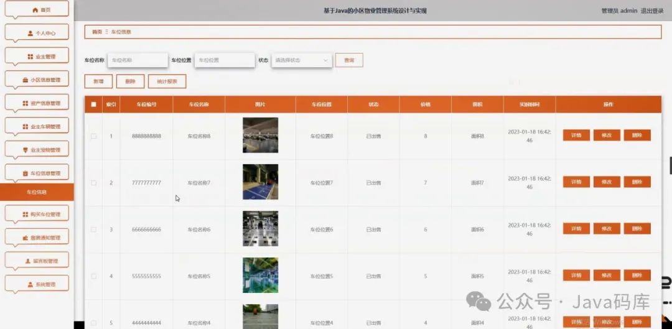Screen dimensions: 672x329
Task: Select the highlighted 车位信息 submenu item
Action: point(37,192)
